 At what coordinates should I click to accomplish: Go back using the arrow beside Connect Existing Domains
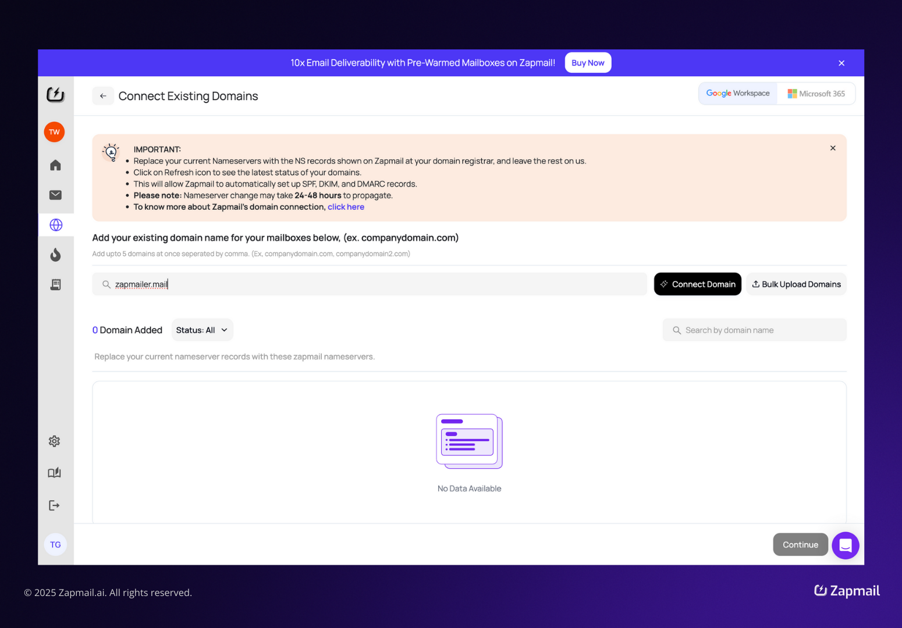point(103,96)
